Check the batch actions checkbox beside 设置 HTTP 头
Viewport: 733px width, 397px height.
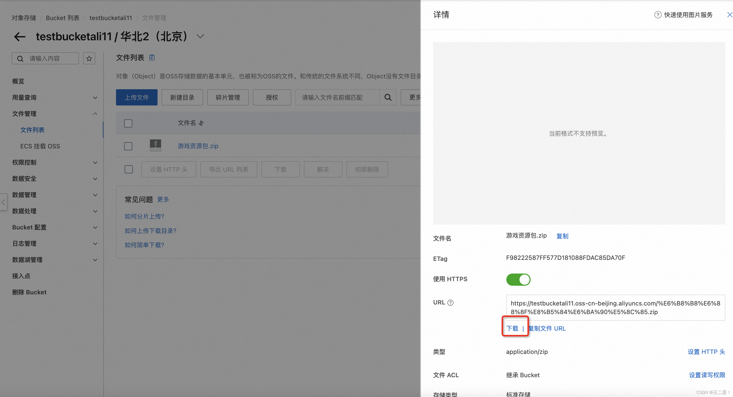click(129, 169)
